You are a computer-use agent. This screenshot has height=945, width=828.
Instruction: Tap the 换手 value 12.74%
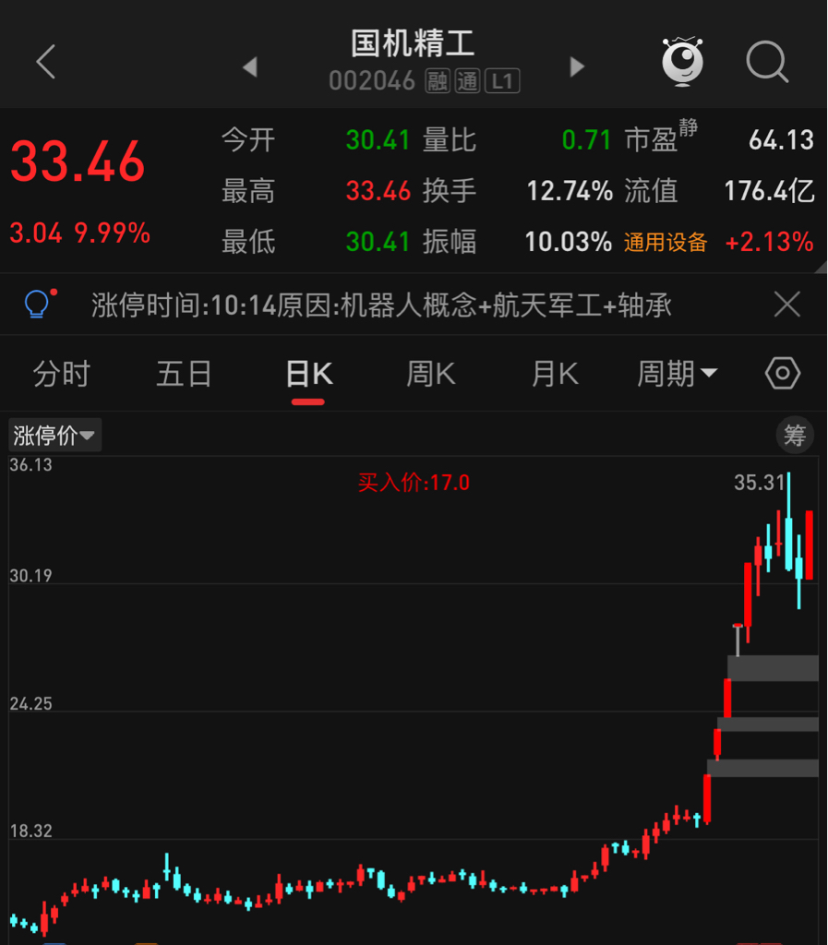point(570,191)
